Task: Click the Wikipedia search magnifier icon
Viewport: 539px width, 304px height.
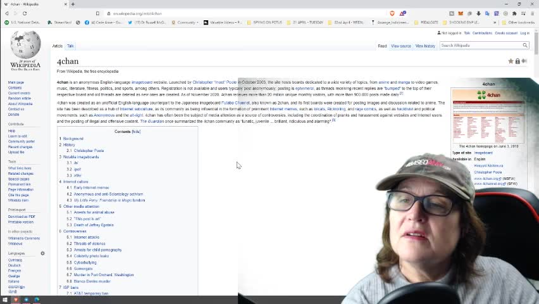Action: coord(525,46)
